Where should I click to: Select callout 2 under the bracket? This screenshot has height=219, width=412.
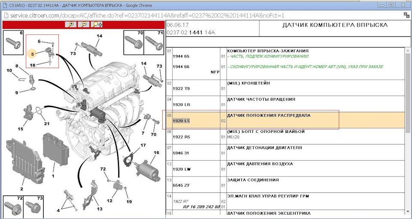click(21, 189)
